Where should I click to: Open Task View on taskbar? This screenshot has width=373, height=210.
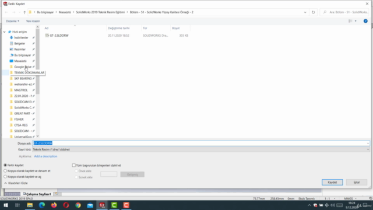point(17,205)
